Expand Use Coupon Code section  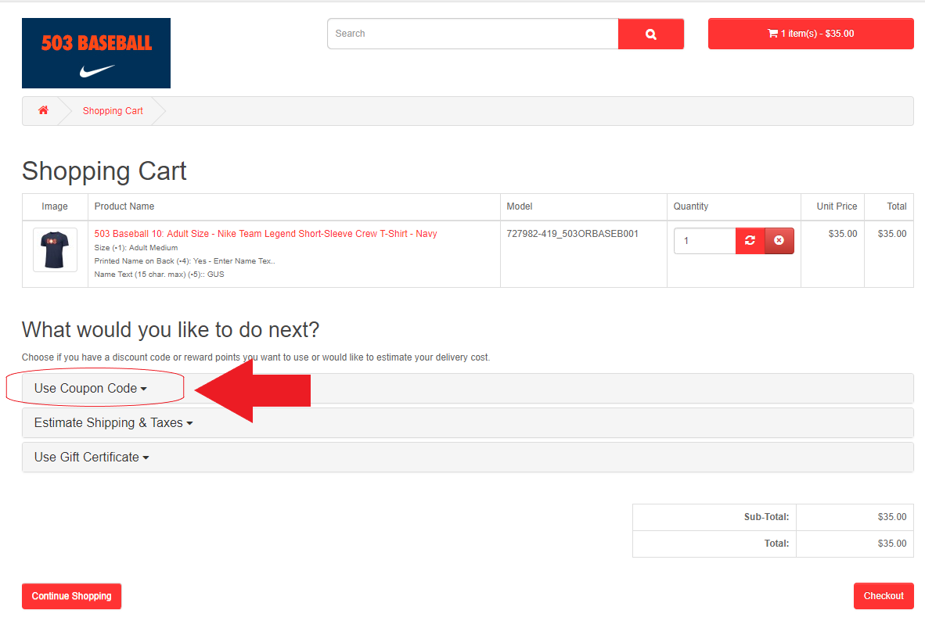click(x=90, y=388)
